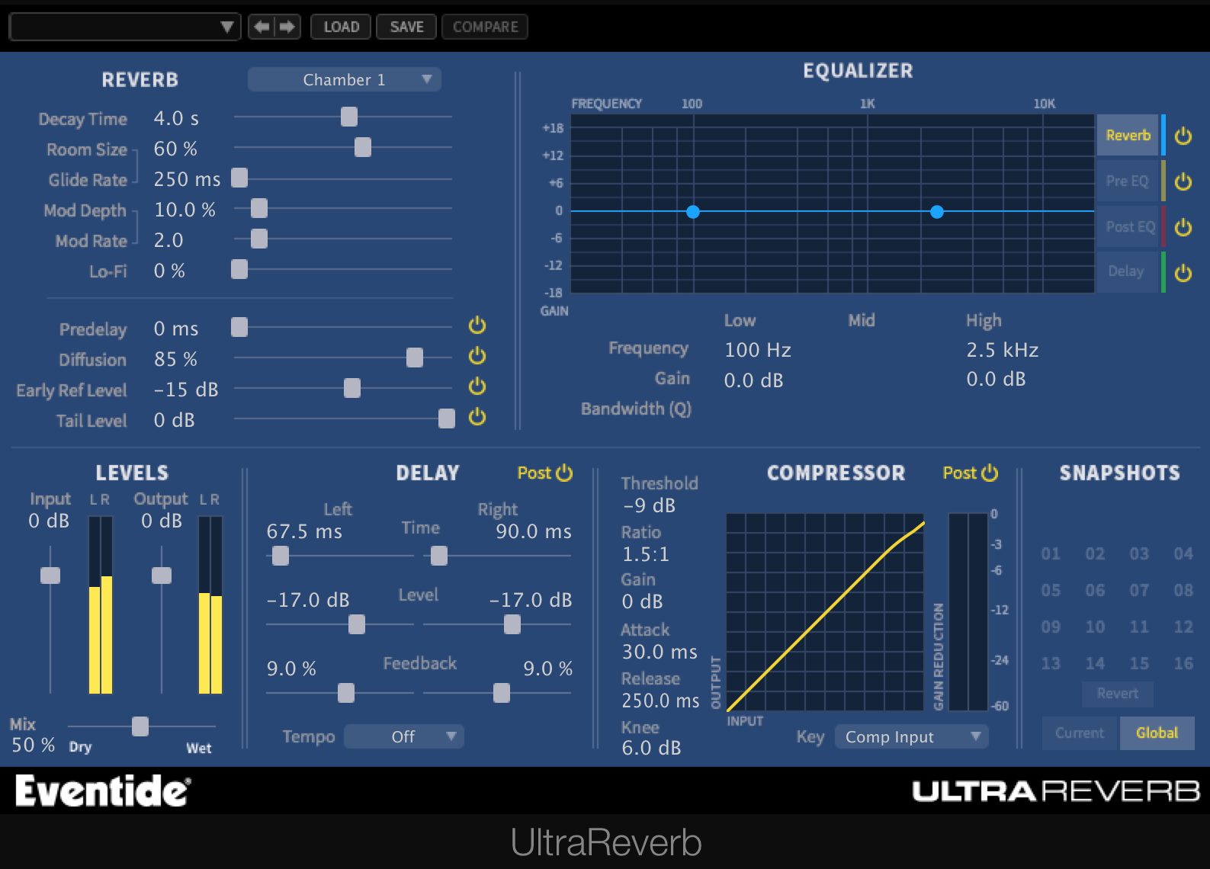Click the Room Size slider handle

click(363, 147)
